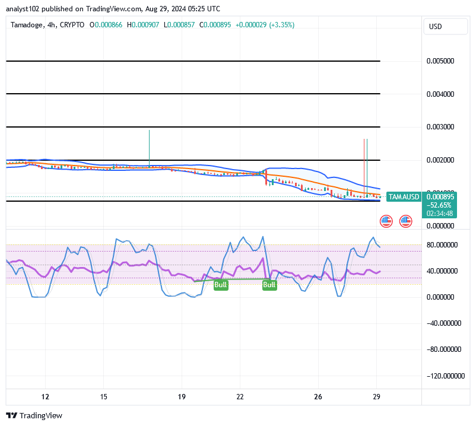476x426 pixels.
Task: Click the countdown timer 02:34:48
Action: tap(440, 214)
